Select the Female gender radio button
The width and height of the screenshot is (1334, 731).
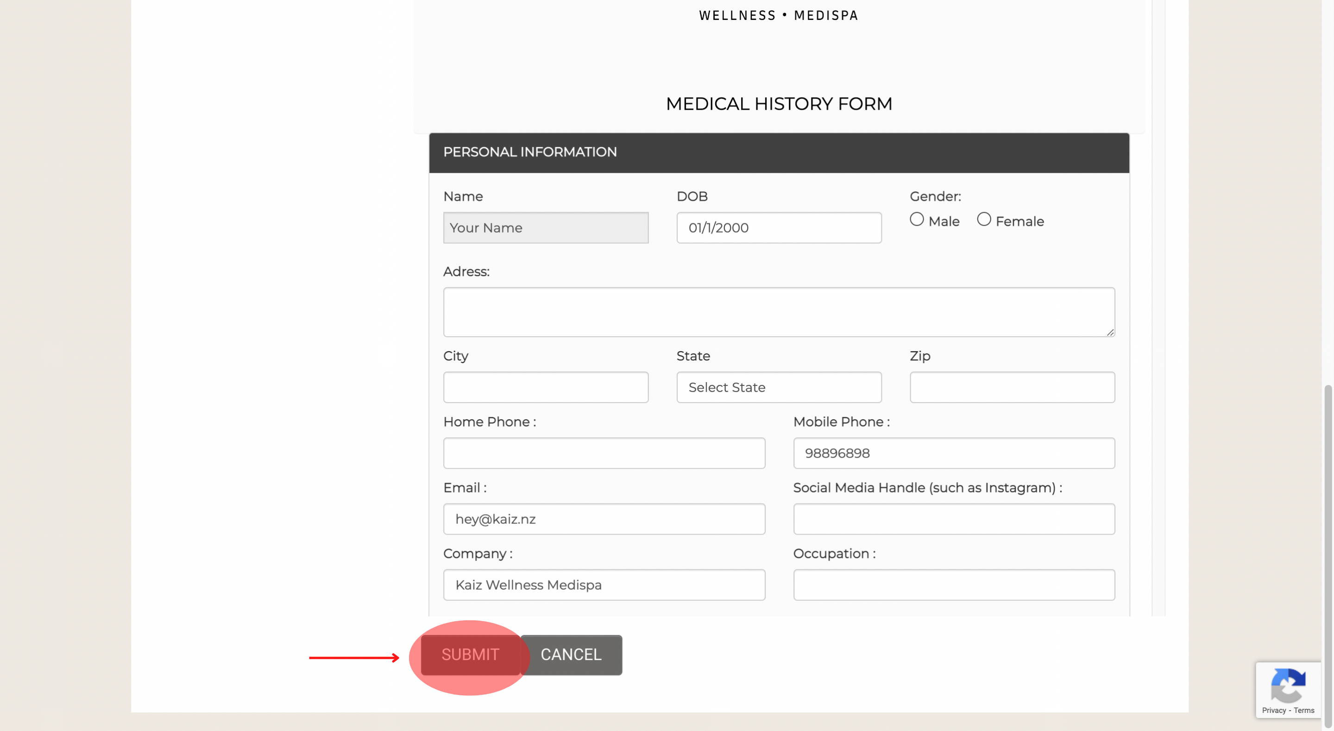tap(984, 220)
